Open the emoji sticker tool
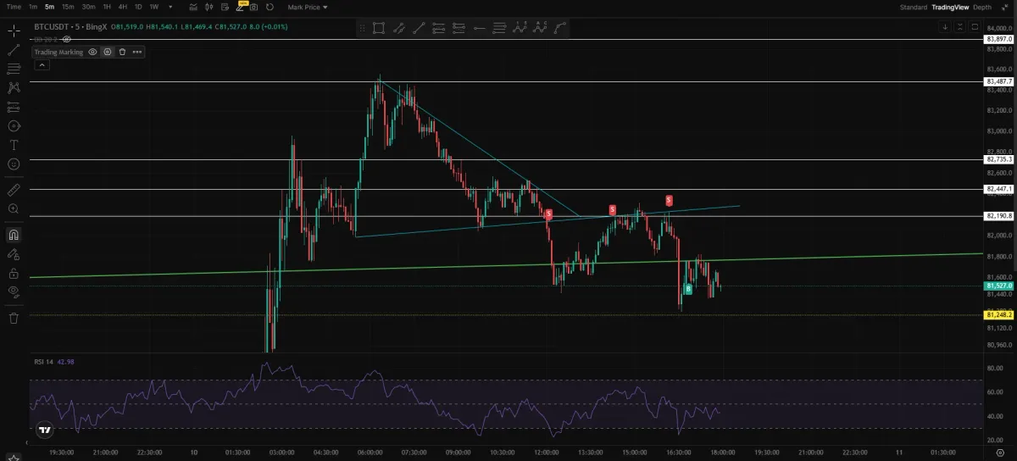This screenshot has width=1017, height=461. pyautogui.click(x=14, y=164)
